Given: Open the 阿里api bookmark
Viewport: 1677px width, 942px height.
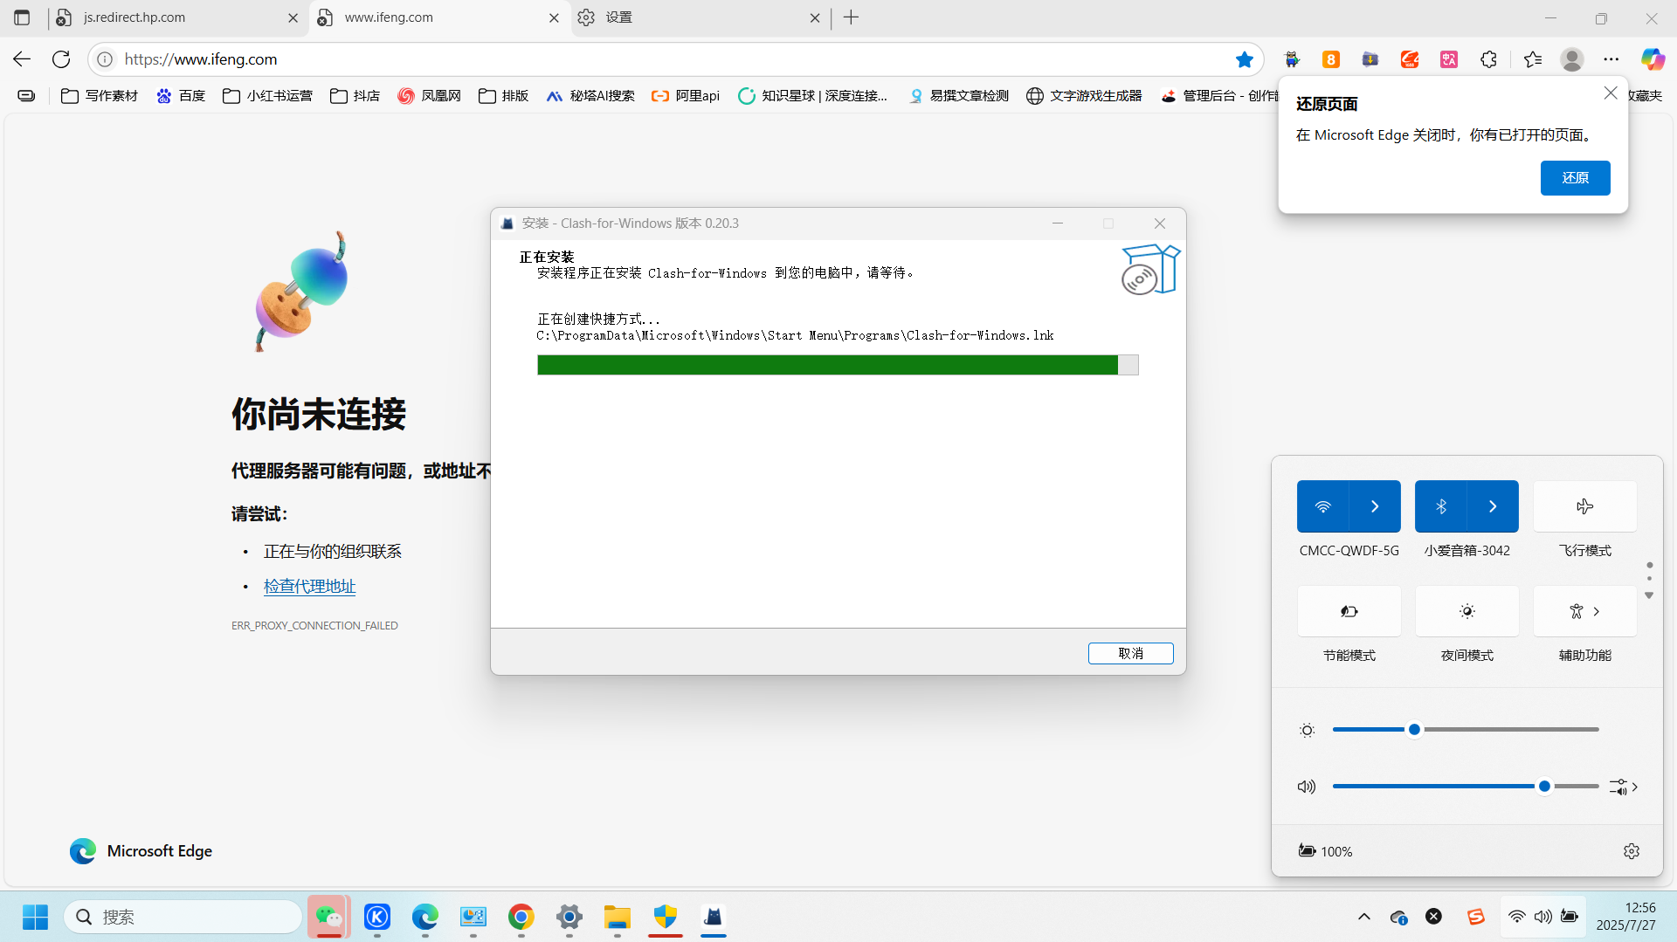Looking at the screenshot, I should [x=686, y=96].
